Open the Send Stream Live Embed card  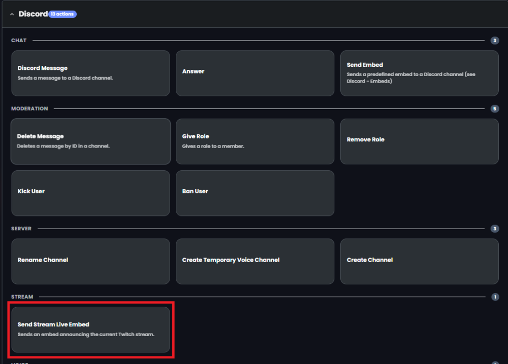tap(91, 330)
